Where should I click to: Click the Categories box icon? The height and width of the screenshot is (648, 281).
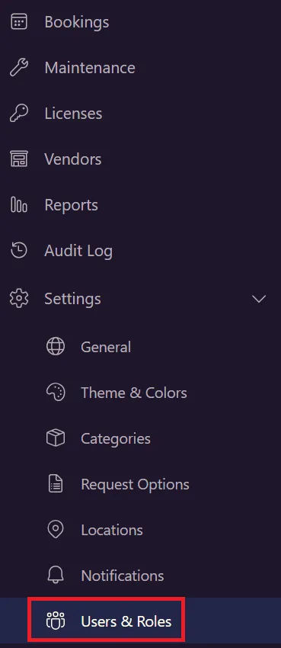tap(56, 438)
